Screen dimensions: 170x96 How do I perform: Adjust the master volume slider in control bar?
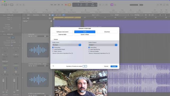[x=136, y=5]
